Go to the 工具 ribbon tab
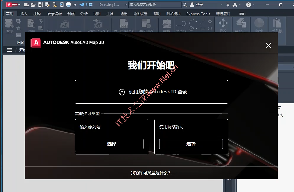 [110, 14]
